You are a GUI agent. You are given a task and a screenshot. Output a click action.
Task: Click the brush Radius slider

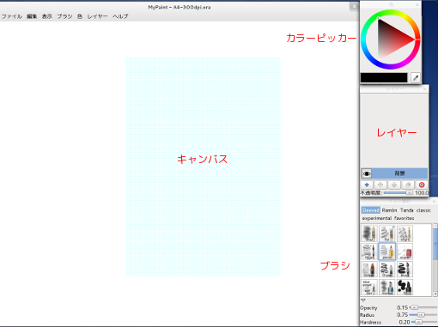coord(423,315)
